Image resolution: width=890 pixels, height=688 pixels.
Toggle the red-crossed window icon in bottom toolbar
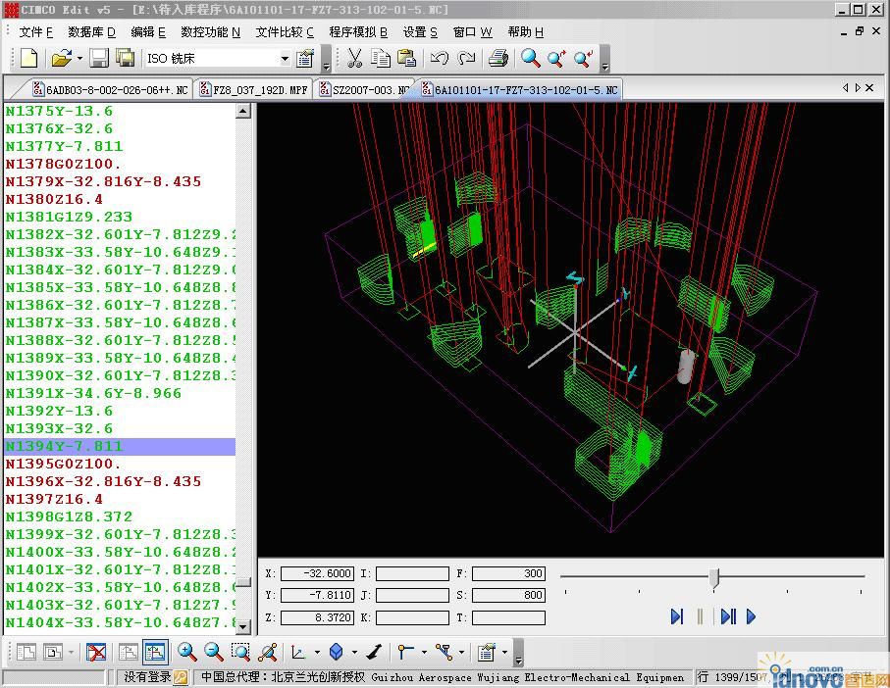click(x=96, y=652)
